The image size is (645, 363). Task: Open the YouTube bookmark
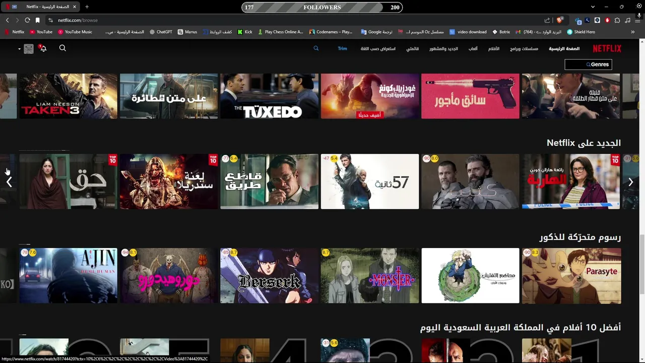click(41, 32)
